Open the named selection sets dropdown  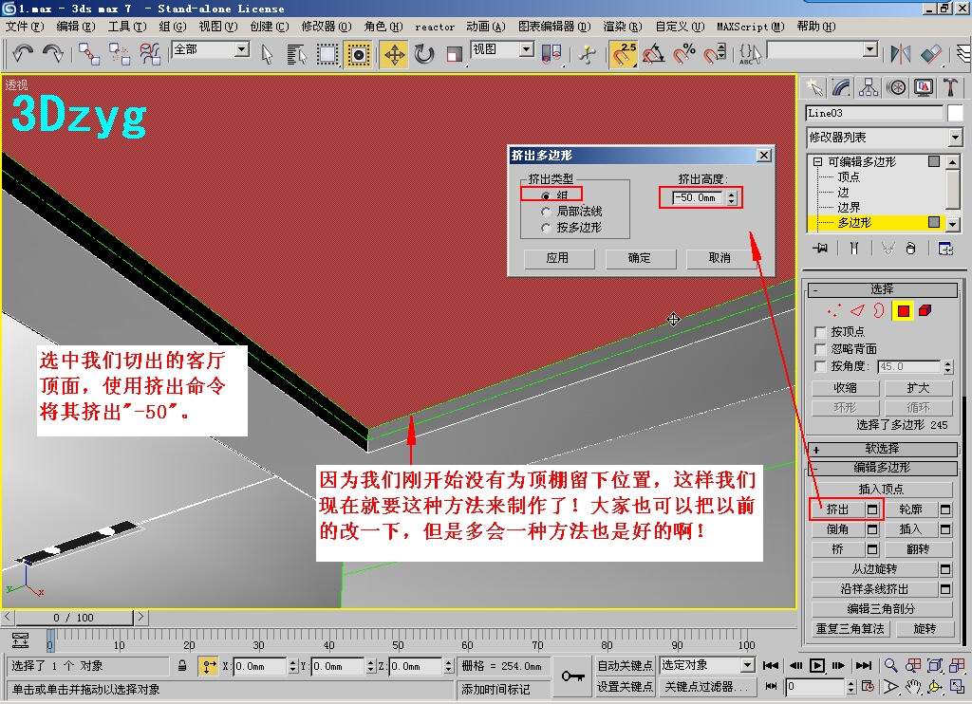point(870,49)
